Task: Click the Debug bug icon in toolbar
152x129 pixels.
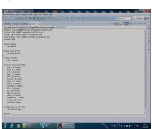Action: (30, 18)
